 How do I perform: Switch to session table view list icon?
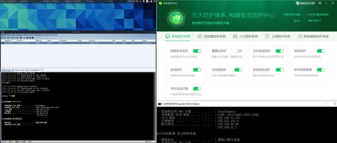[x=15, y=38]
